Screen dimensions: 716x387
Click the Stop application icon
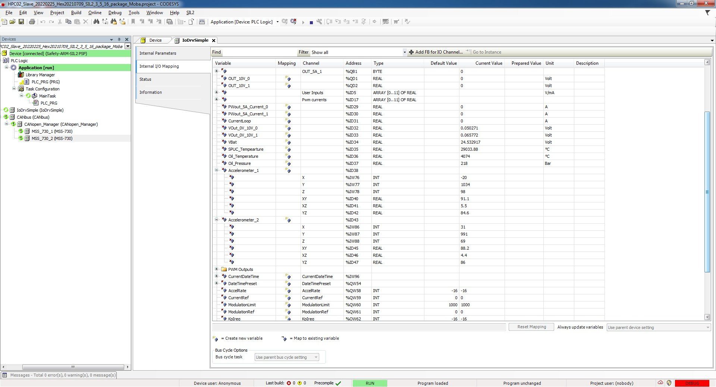pos(311,22)
